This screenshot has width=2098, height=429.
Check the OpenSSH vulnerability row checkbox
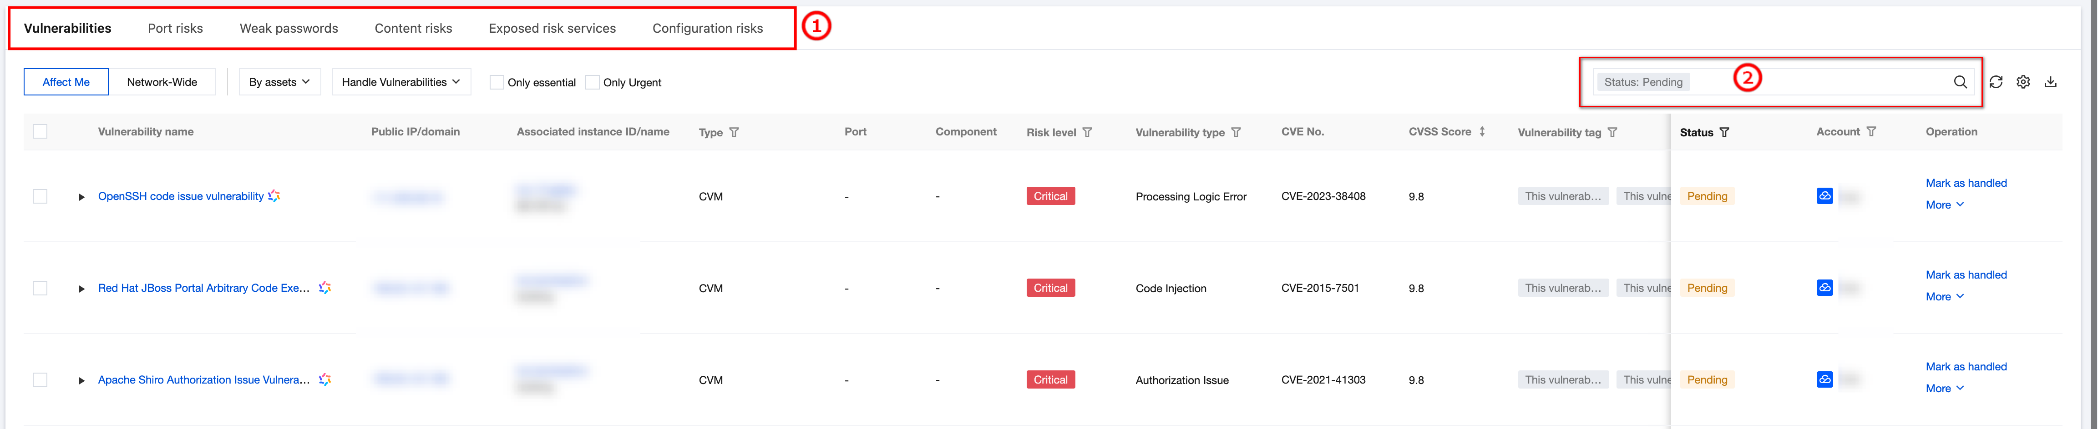click(40, 196)
